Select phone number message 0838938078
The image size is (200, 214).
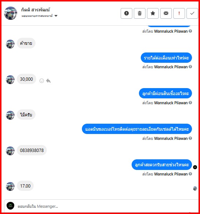32,150
